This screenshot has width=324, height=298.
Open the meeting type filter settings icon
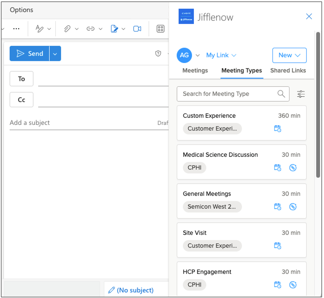tap(301, 94)
